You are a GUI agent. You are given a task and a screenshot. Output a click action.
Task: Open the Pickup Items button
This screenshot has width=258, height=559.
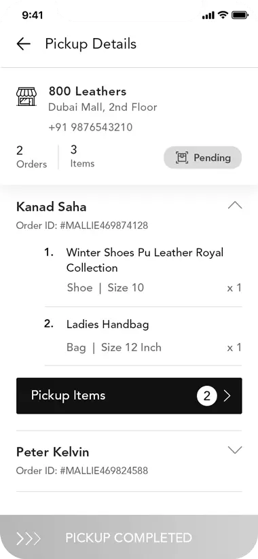tap(129, 396)
